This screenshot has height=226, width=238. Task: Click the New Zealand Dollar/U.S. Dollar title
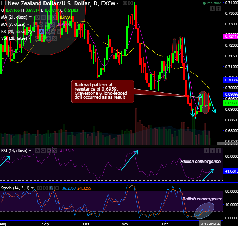click(x=49, y=3)
